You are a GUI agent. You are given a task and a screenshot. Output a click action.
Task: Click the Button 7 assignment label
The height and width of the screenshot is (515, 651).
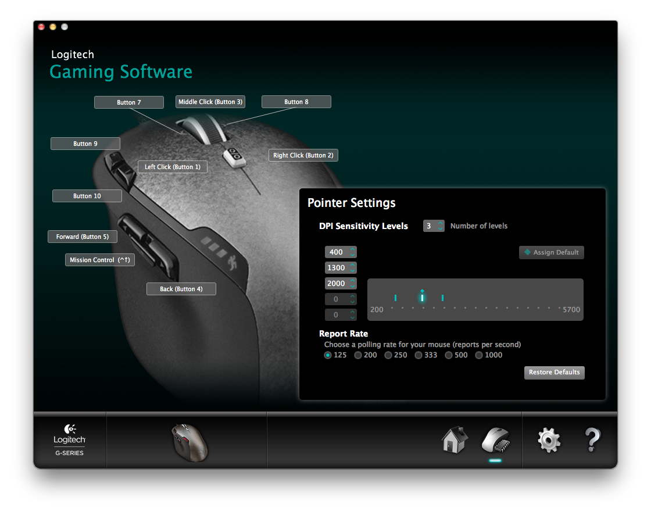point(128,102)
